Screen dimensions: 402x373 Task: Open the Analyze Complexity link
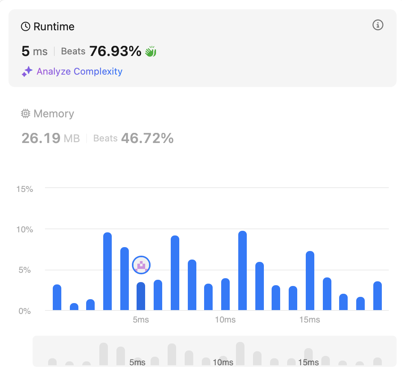[79, 71]
